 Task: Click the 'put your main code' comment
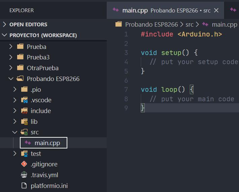(x=192, y=99)
